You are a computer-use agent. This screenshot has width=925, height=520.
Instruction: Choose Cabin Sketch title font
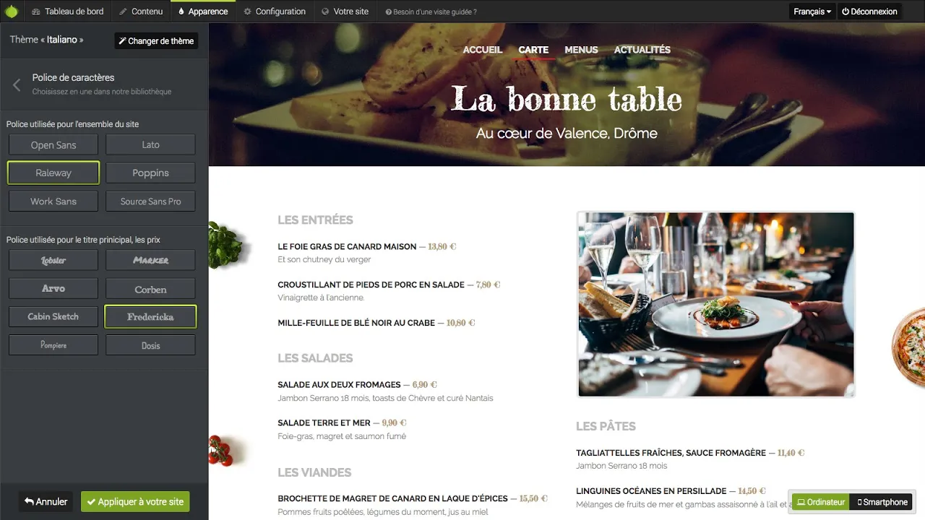[x=53, y=316]
